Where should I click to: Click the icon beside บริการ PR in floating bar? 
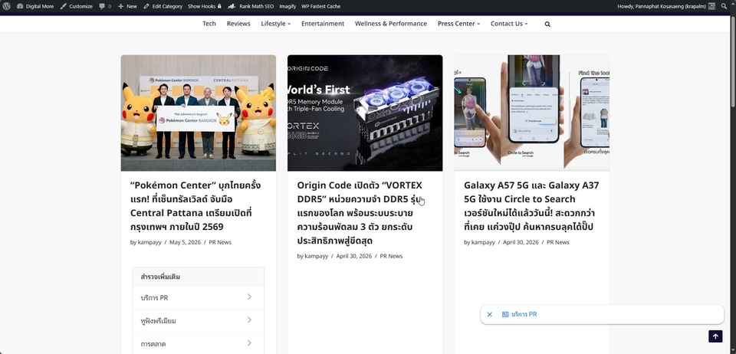point(505,315)
